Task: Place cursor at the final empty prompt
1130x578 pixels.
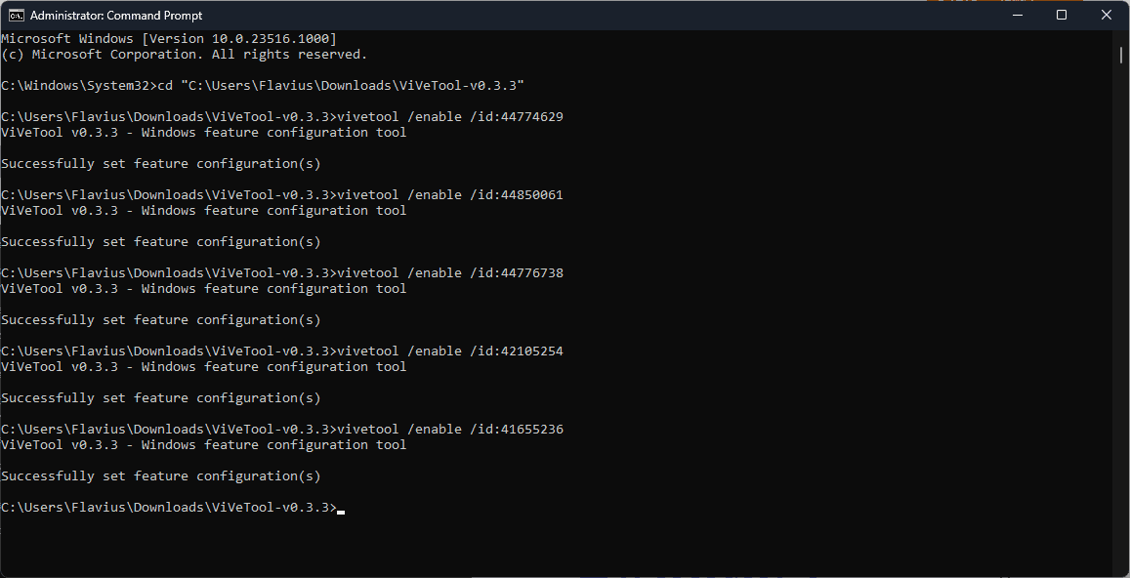Action: click(x=341, y=508)
